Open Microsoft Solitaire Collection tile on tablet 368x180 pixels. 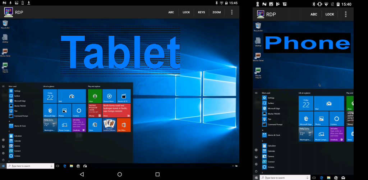[x=109, y=125]
